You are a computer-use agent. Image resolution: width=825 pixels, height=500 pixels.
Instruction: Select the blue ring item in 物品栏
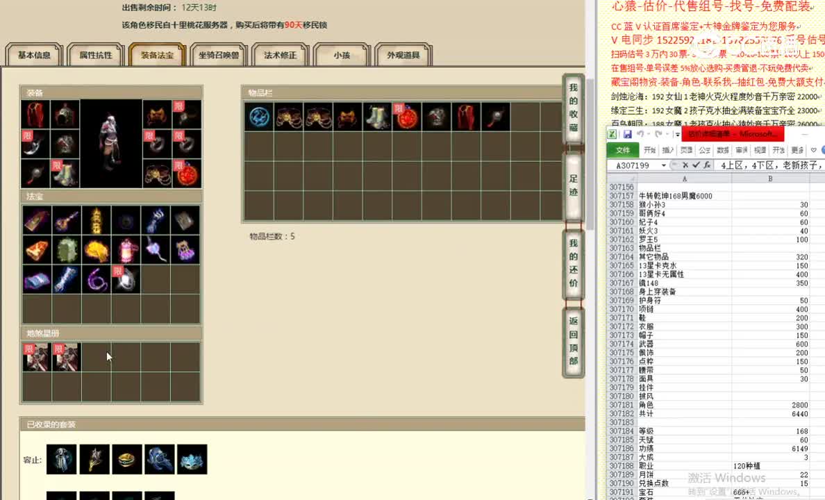click(x=259, y=116)
